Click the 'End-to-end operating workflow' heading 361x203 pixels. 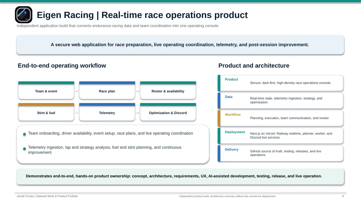click(62, 66)
